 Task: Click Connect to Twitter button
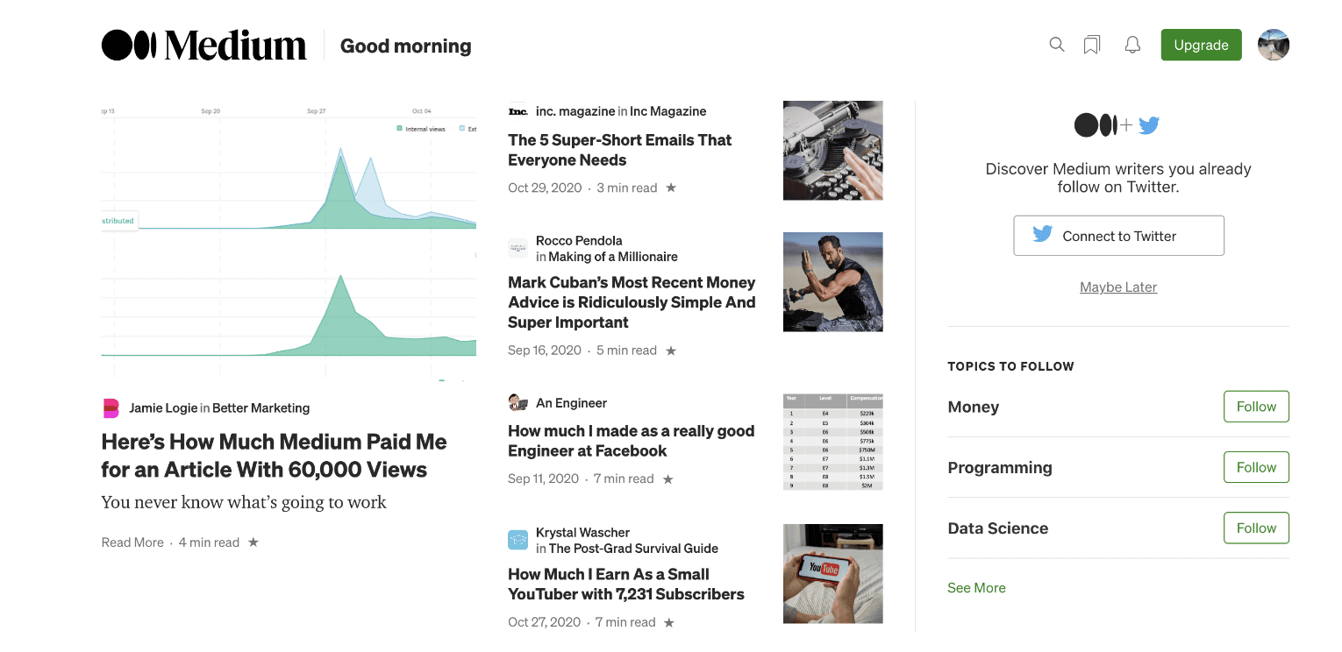click(1118, 236)
